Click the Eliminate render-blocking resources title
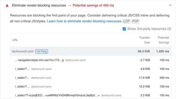Viewport: 176px width, 99px height. pyautogui.click(x=39, y=5)
